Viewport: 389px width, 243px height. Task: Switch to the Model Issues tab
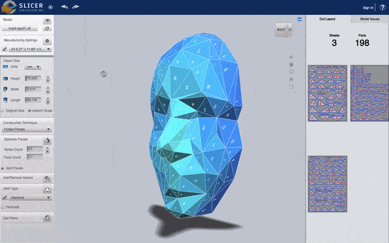[x=370, y=19]
